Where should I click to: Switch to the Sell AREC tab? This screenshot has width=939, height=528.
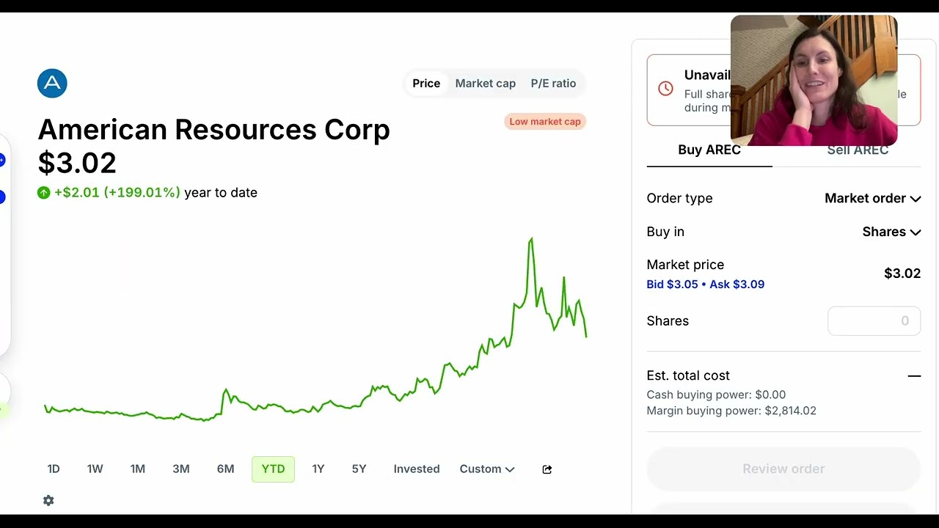pyautogui.click(x=858, y=150)
